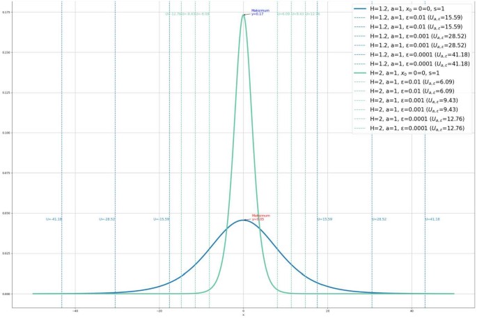The image size is (477, 318).
Task: Click the y-axis tick label "0.025"
Action: (6, 253)
